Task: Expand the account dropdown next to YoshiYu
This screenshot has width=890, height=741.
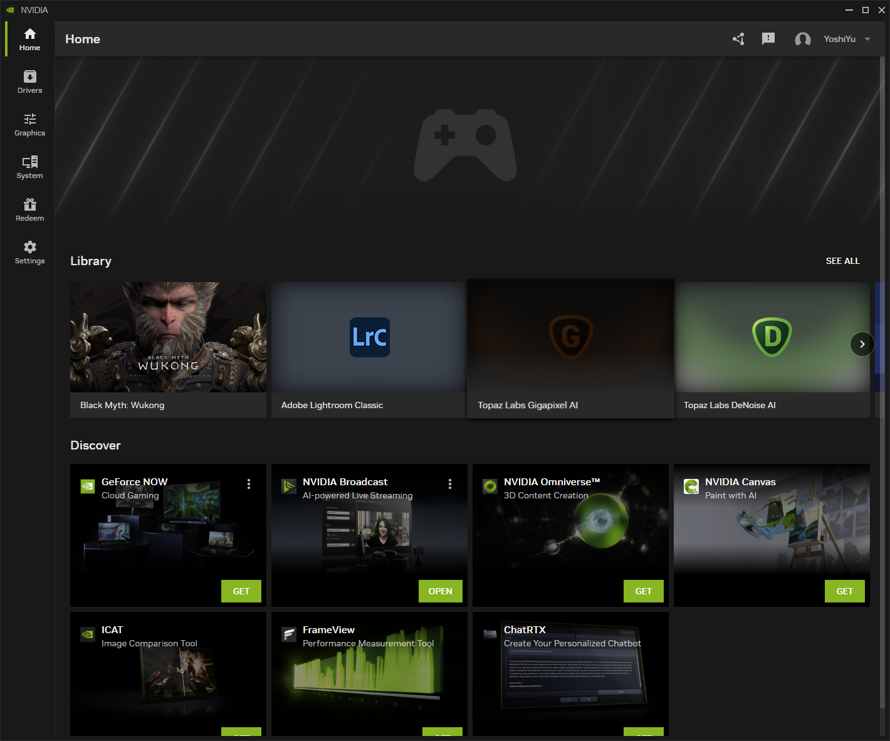Action: pyautogui.click(x=867, y=39)
